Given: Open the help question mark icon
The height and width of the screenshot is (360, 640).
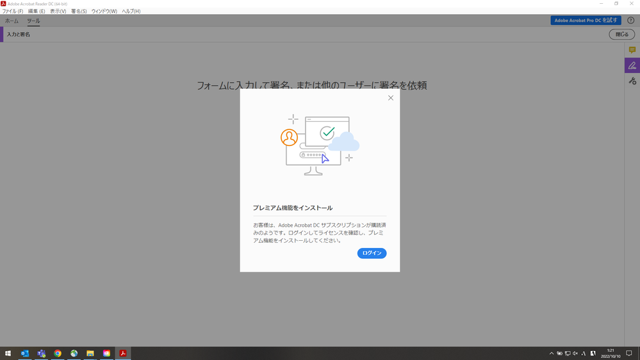Looking at the screenshot, I should (x=630, y=20).
